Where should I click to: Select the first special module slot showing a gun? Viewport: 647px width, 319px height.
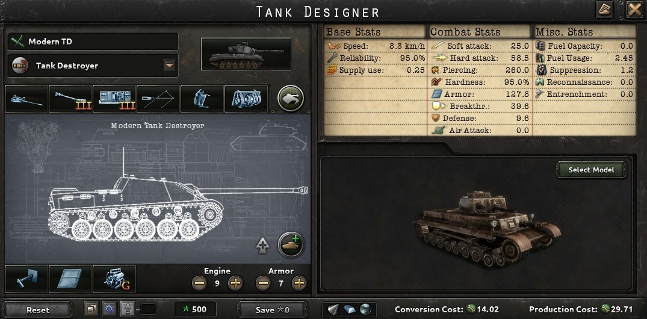pos(26,99)
